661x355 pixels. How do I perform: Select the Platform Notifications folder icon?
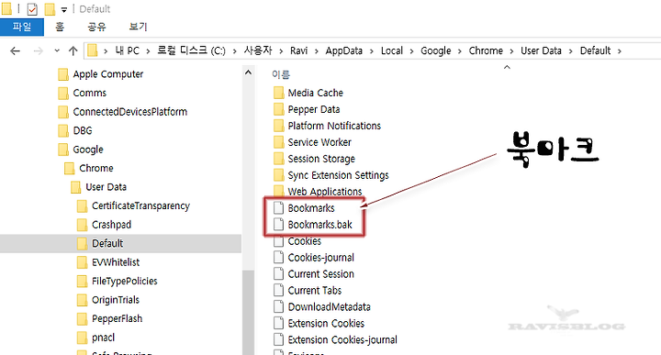[x=279, y=126]
